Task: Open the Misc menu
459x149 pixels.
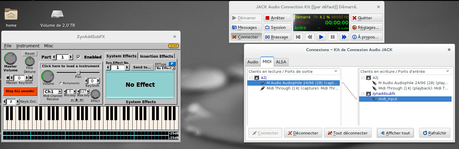Action: pyautogui.click(x=49, y=46)
